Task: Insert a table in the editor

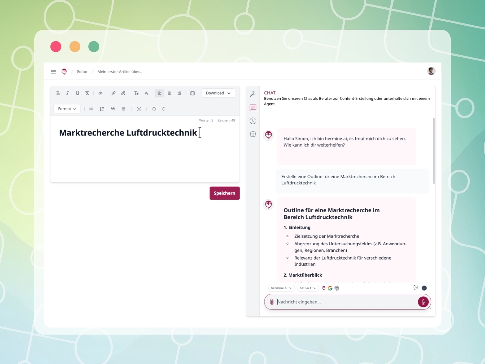Action: [192, 93]
